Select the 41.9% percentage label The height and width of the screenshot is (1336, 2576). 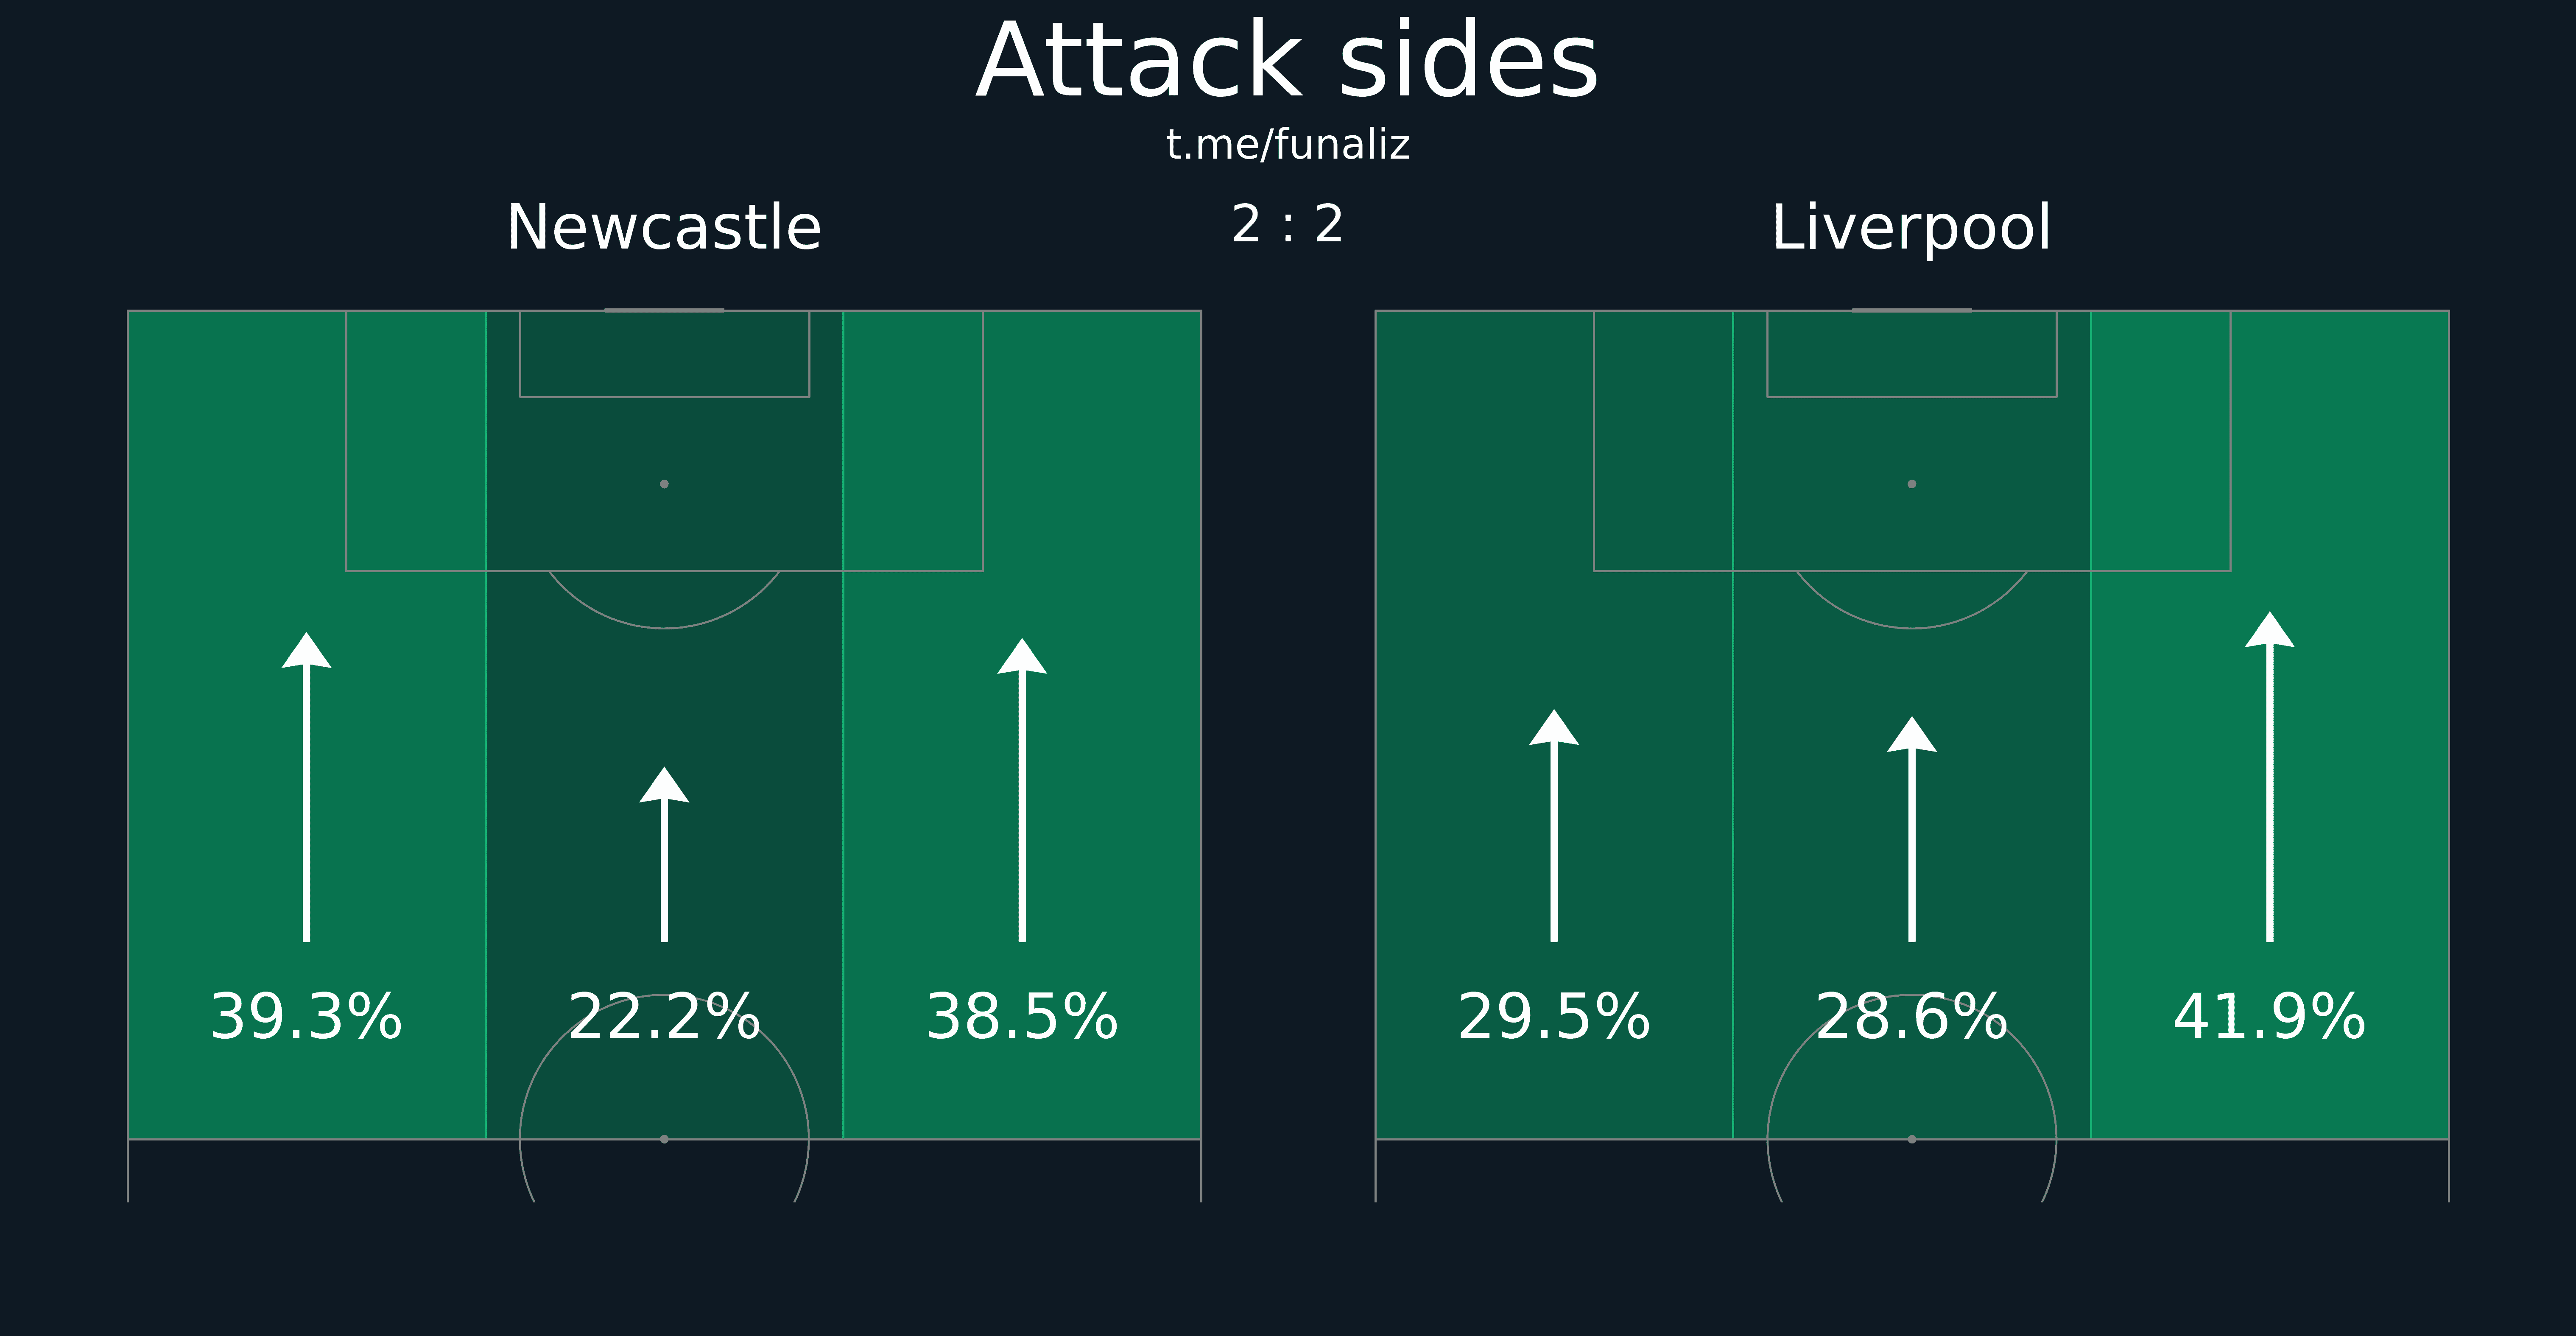2270,1017
